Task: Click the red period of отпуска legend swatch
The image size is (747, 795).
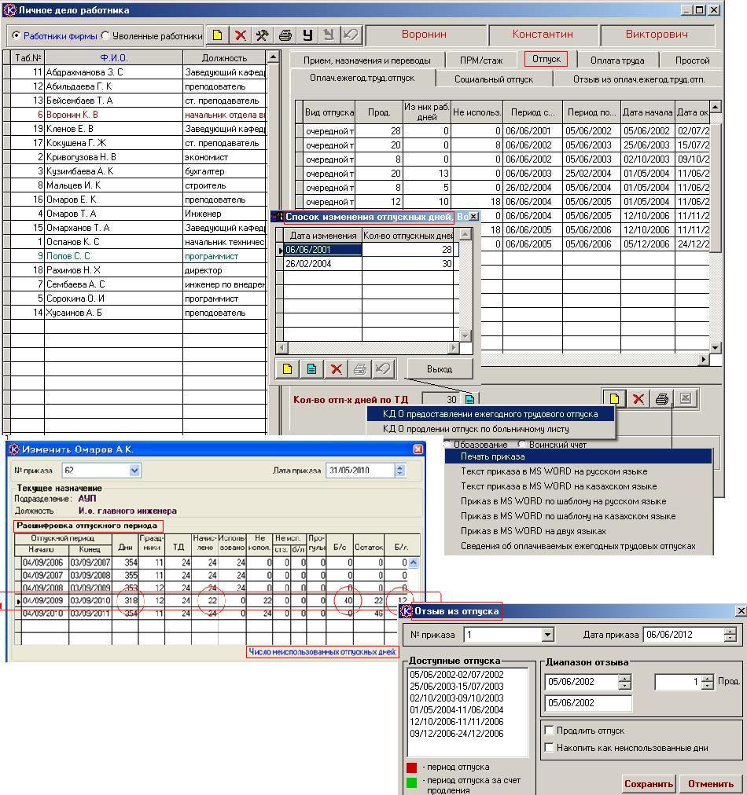Action: tap(412, 768)
